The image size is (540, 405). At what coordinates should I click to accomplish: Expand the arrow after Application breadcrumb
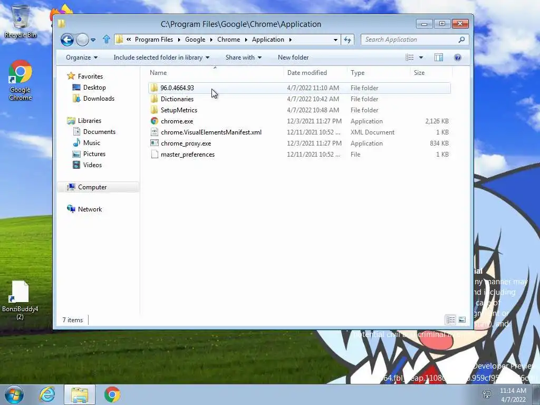[291, 40]
